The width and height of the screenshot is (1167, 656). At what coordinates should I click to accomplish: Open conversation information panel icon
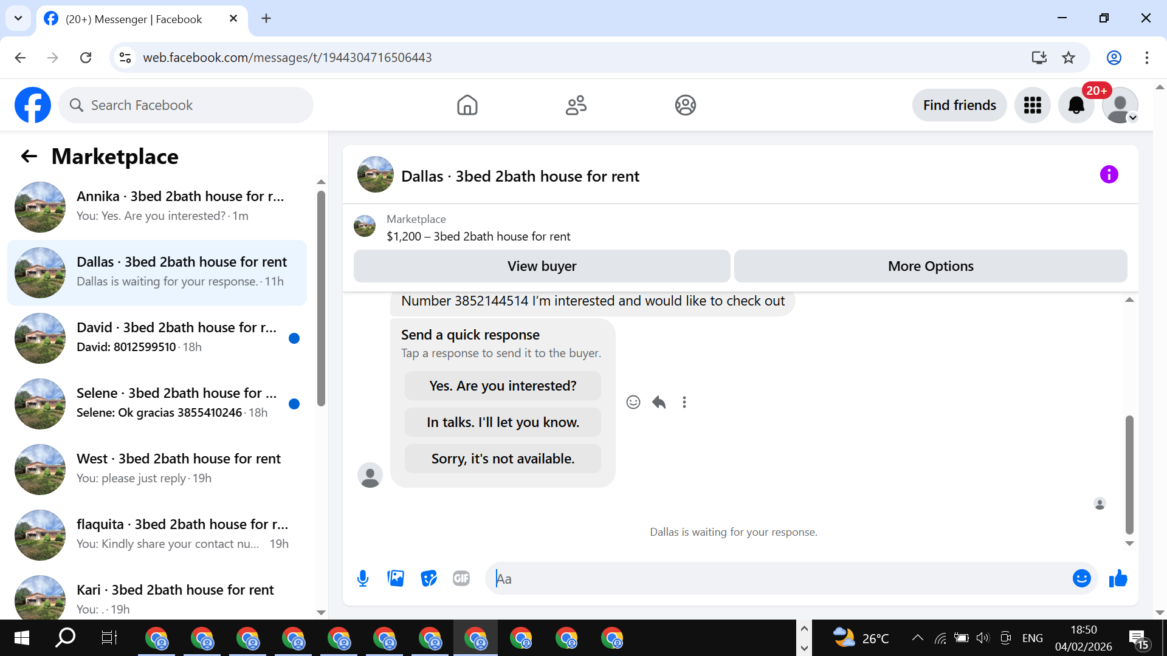(1109, 175)
